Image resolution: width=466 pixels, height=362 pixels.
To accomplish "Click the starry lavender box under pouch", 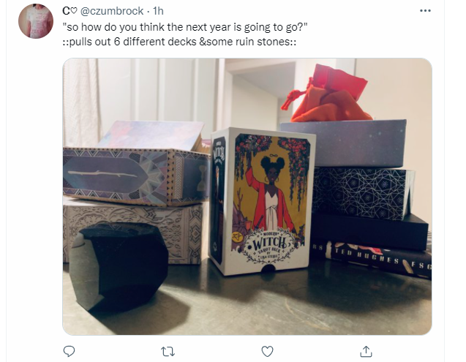I will click(x=345, y=143).
